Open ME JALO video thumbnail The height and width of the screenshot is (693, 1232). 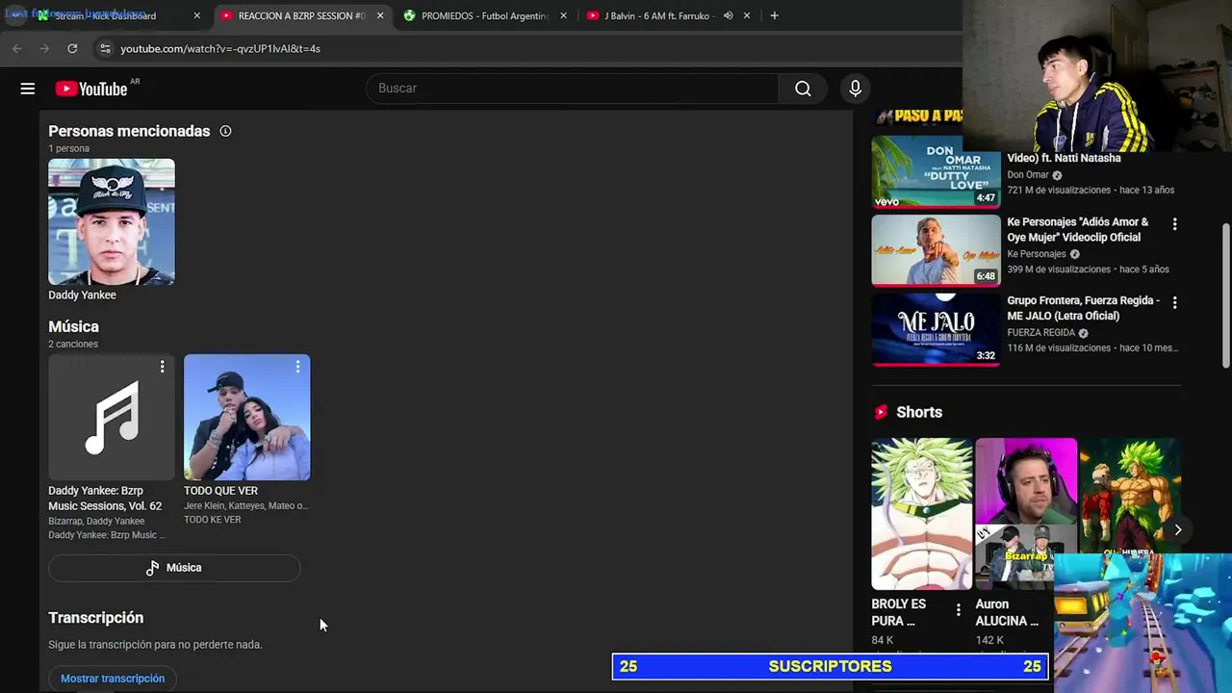coord(936,329)
